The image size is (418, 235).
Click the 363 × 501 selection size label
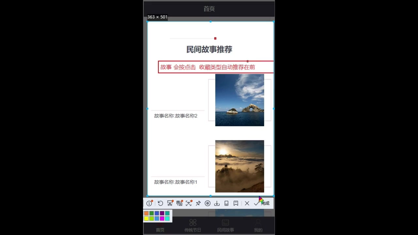157,17
